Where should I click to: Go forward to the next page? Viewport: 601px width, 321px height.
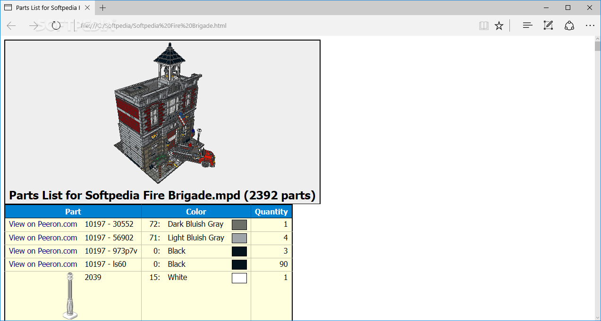pyautogui.click(x=34, y=25)
